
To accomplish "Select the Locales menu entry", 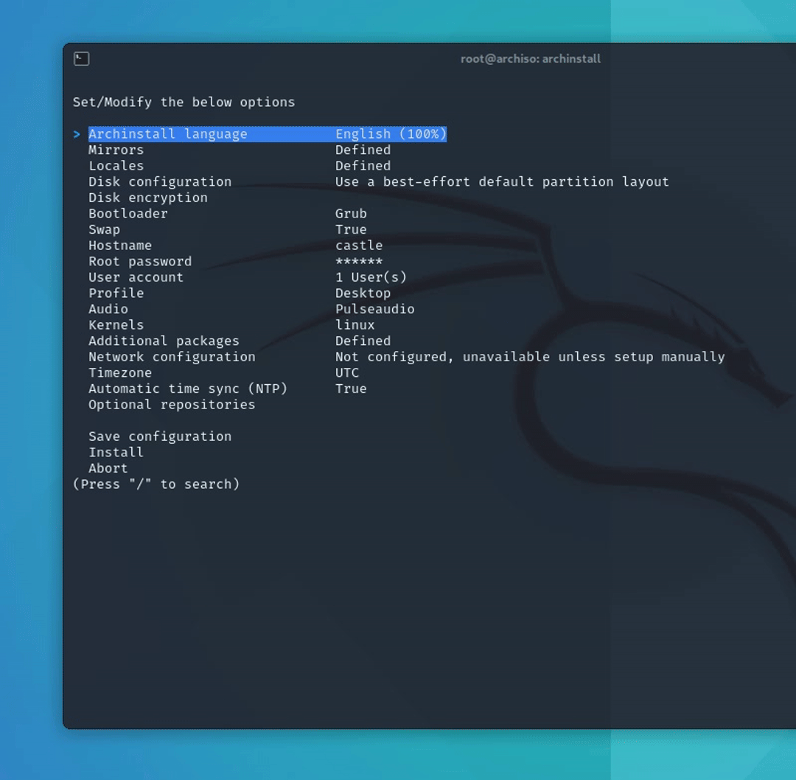I will coord(116,165).
